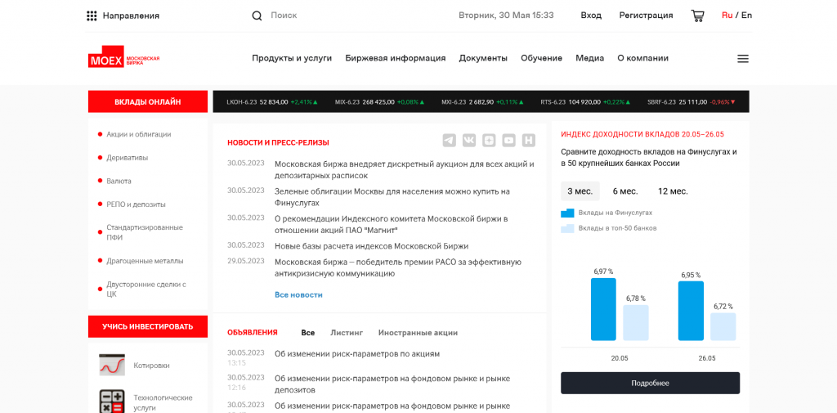Select the 12 мес. period
Viewport: 837px width, 413px height.
click(x=673, y=191)
